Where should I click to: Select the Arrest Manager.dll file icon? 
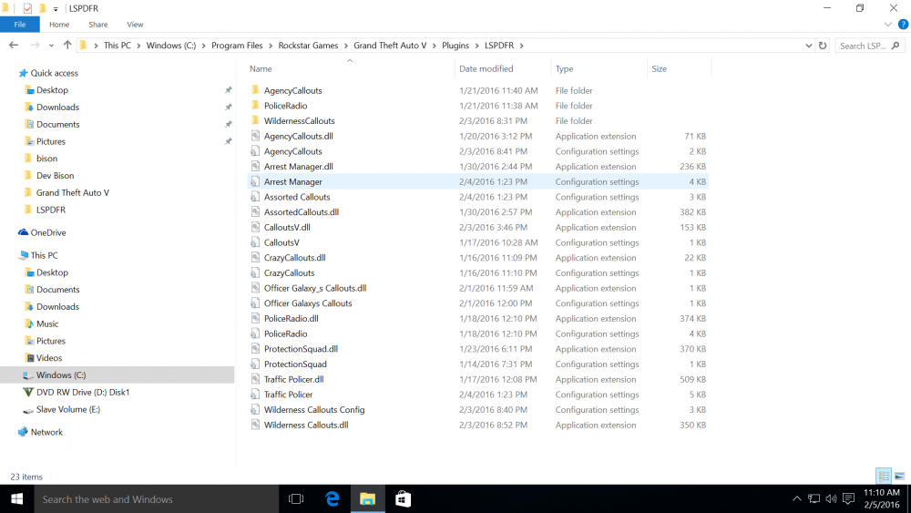pyautogui.click(x=255, y=166)
